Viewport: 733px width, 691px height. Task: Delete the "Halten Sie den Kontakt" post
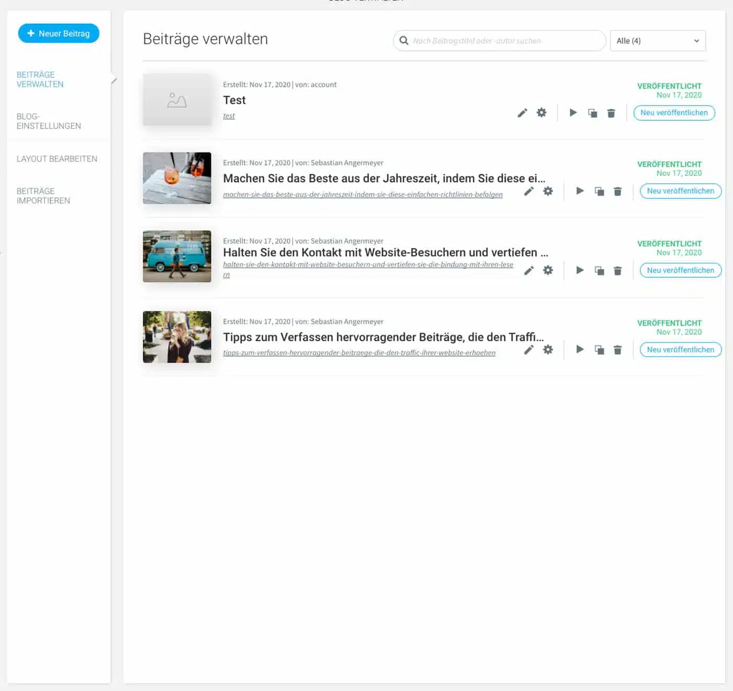(x=618, y=270)
